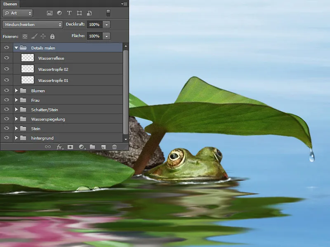Select the Ebenen panel tab
The image size is (330, 247).
(x=10, y=4)
